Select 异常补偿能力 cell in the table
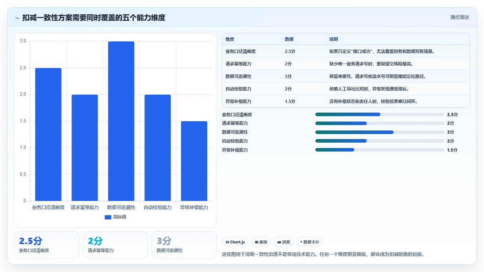Viewport: 484px width, 272px height. (x=238, y=102)
